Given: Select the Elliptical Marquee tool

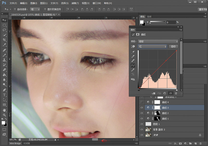Looking at the screenshot, I should [x=4, y=25].
